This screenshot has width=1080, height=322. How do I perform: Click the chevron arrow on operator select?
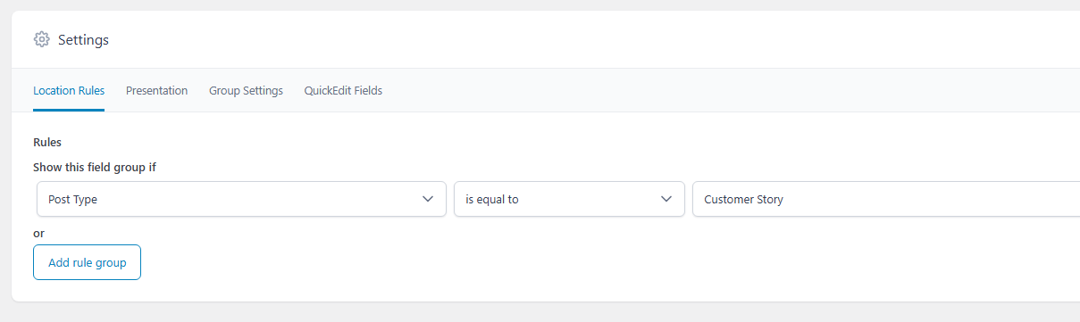pyautogui.click(x=666, y=199)
